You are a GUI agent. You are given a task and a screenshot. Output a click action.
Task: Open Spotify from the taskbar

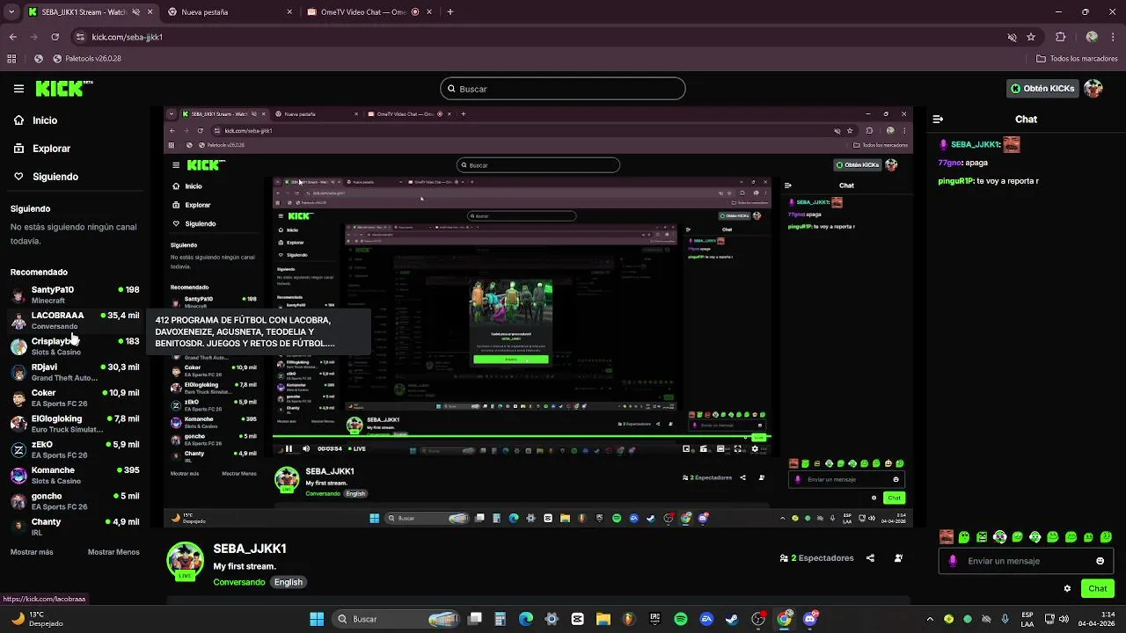680,619
